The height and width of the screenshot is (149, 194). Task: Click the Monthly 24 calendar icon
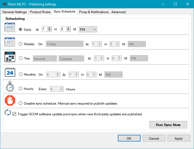click(10, 72)
